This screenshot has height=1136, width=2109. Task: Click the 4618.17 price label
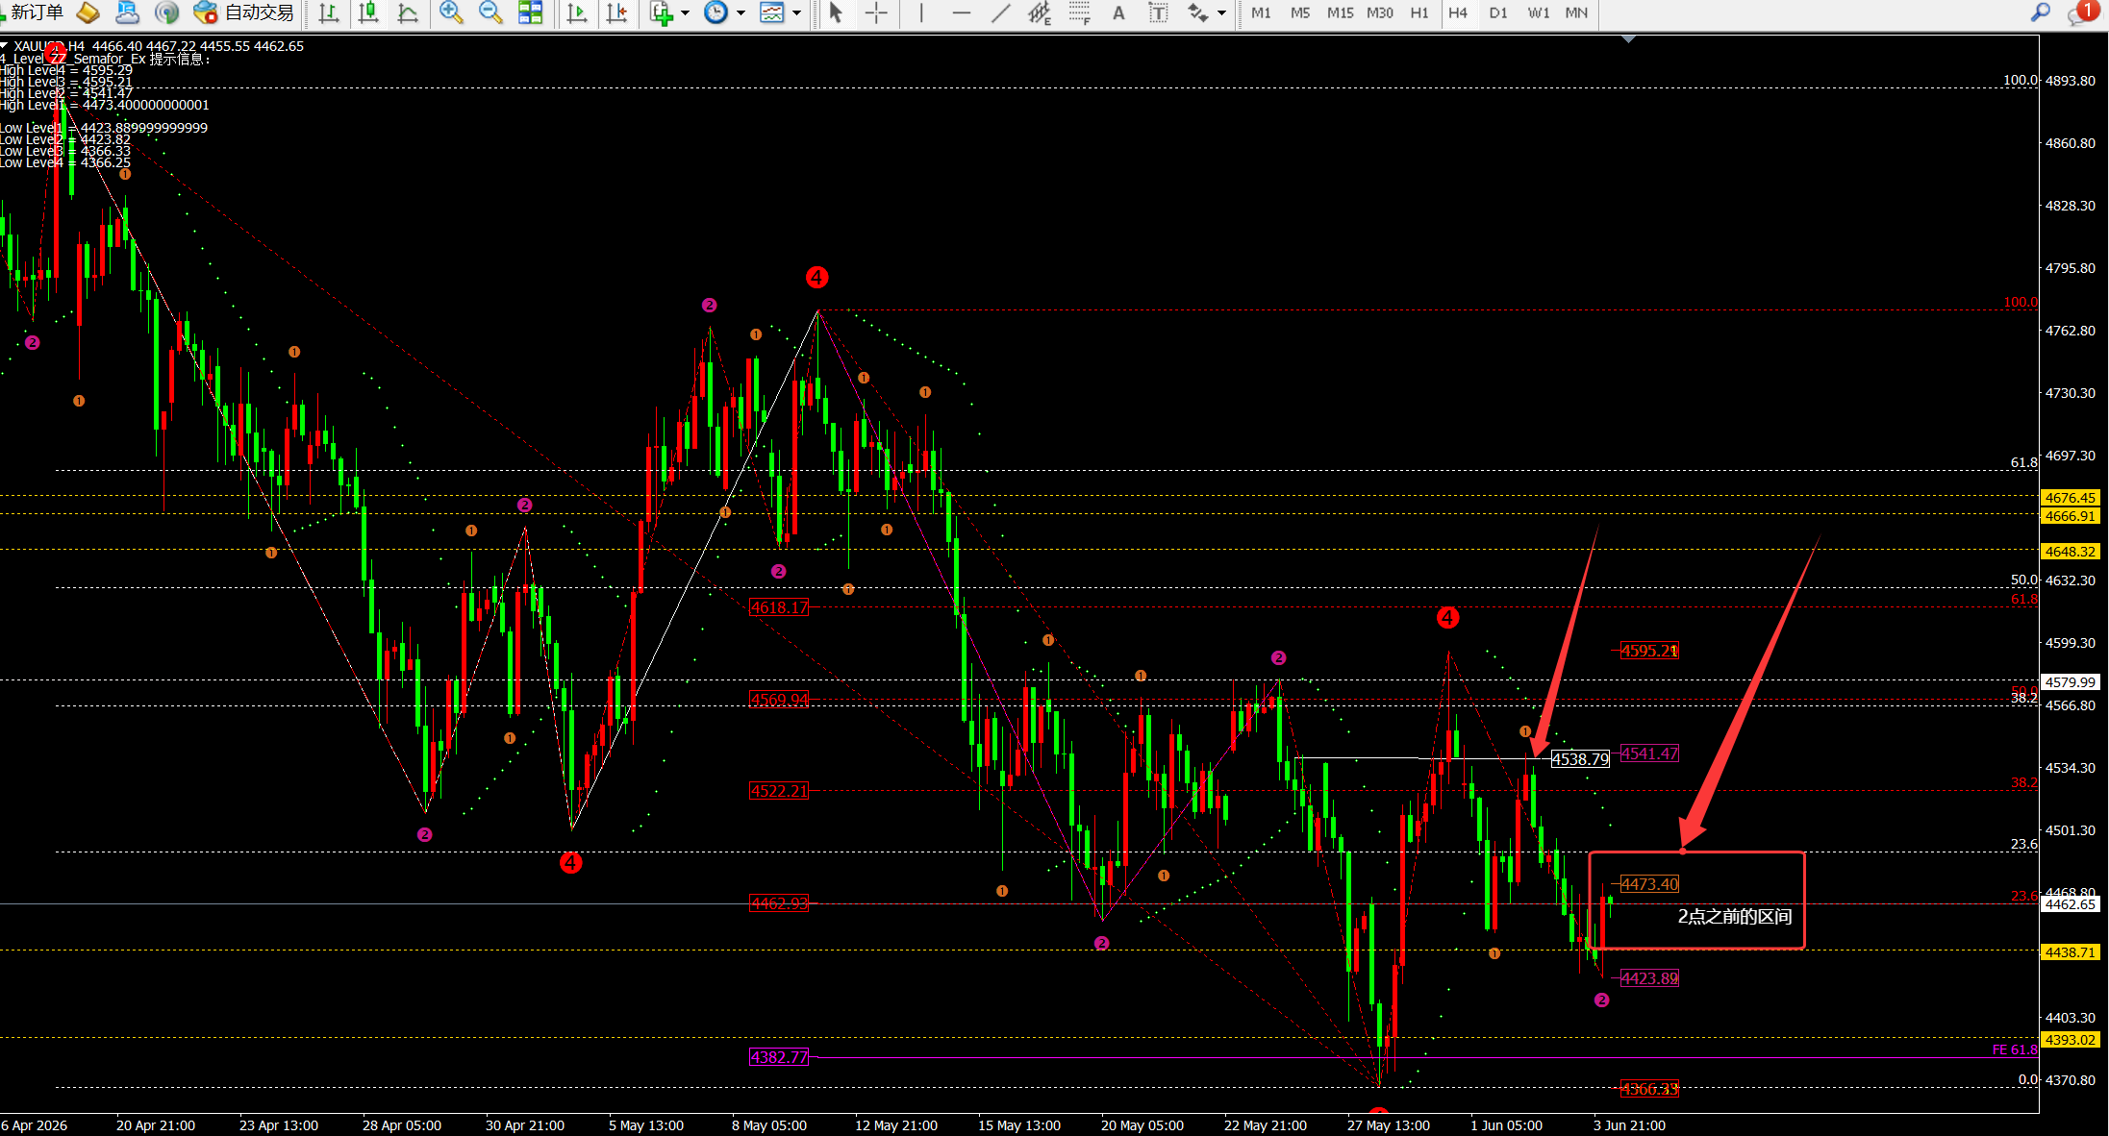(x=779, y=607)
